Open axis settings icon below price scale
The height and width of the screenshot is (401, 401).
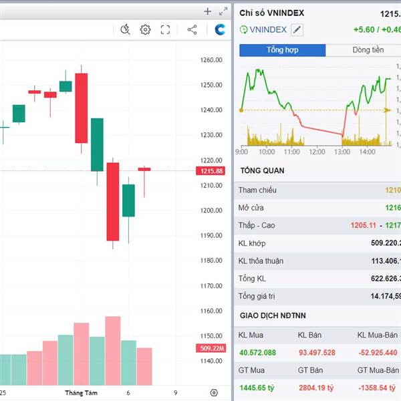[x=214, y=392]
